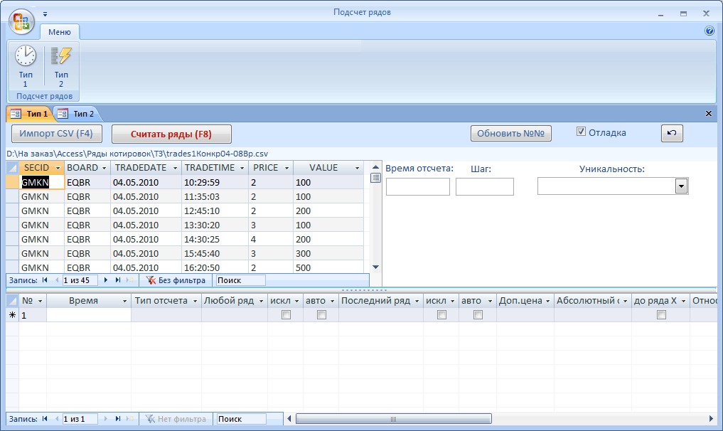Open BOARD column filter dropdown
Viewport: 723px width, 431px height.
point(105,168)
